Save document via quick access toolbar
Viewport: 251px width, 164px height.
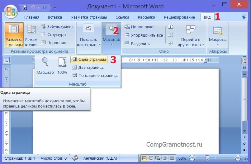pos(25,7)
